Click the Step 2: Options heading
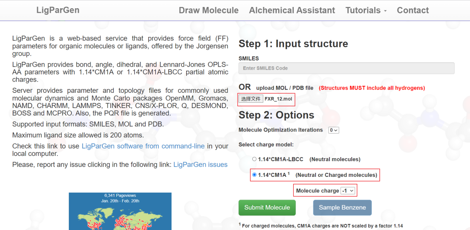This screenshot has height=230, width=470. coord(276,115)
